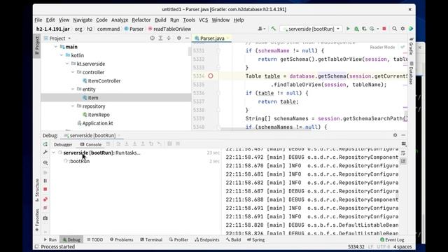Collapse the kt.serverside package

[x=67, y=64]
